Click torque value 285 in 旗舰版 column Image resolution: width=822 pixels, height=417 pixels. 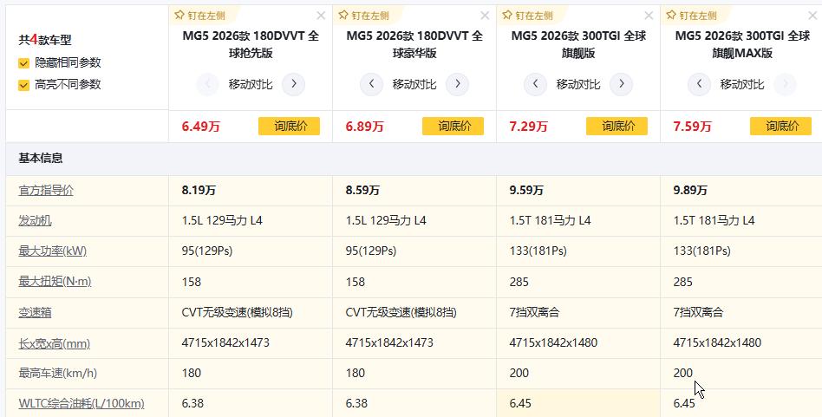519,282
